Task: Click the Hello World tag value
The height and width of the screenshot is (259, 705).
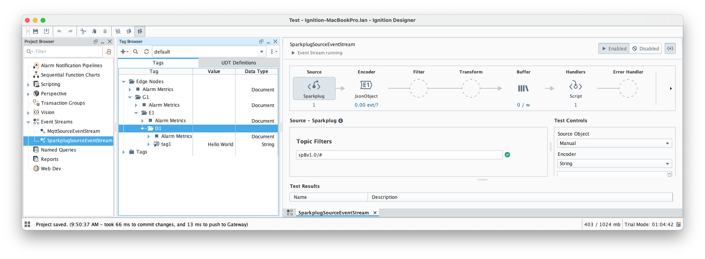Action: click(220, 145)
